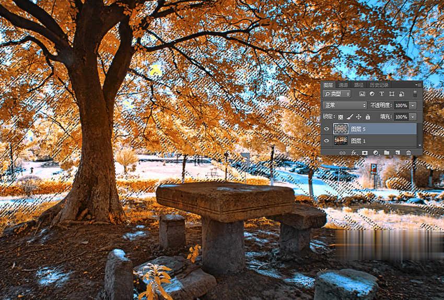
Task: Click the pixel layer filter icon
Action: tap(362, 94)
